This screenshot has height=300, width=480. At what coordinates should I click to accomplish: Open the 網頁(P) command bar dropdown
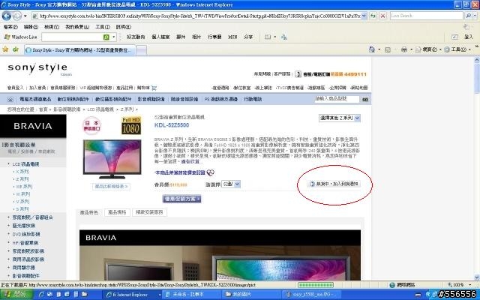pos(428,49)
